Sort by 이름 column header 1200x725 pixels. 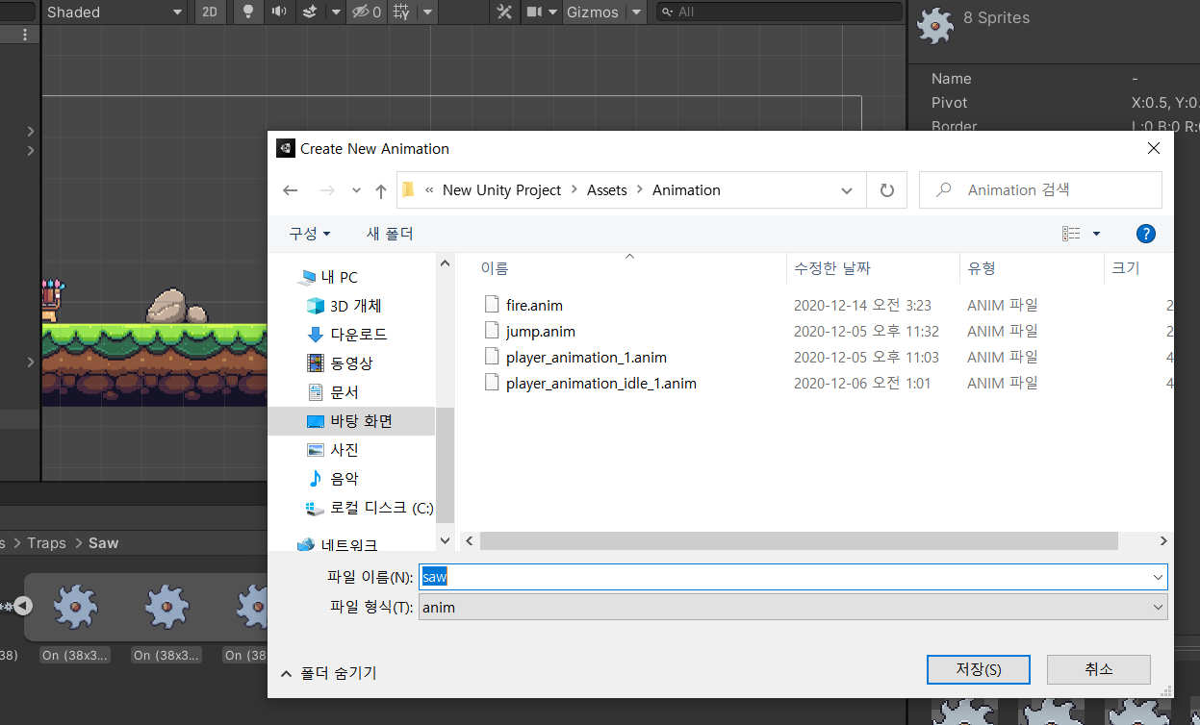(495, 268)
